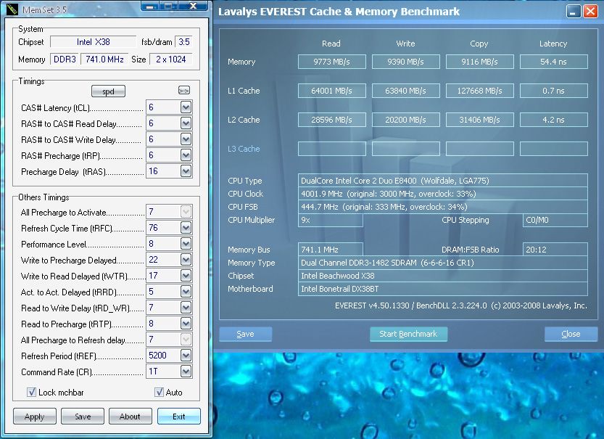Screen dimensions: 604x439
Task: Click All Precharge to Refresh delay value
Action: coord(163,340)
